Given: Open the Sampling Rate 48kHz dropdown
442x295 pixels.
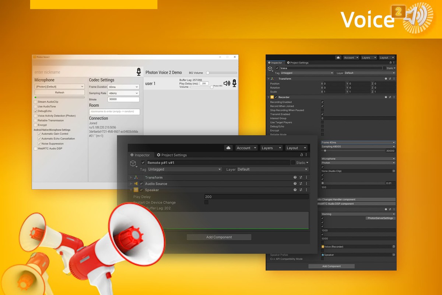Looking at the screenshot, I should [x=124, y=93].
